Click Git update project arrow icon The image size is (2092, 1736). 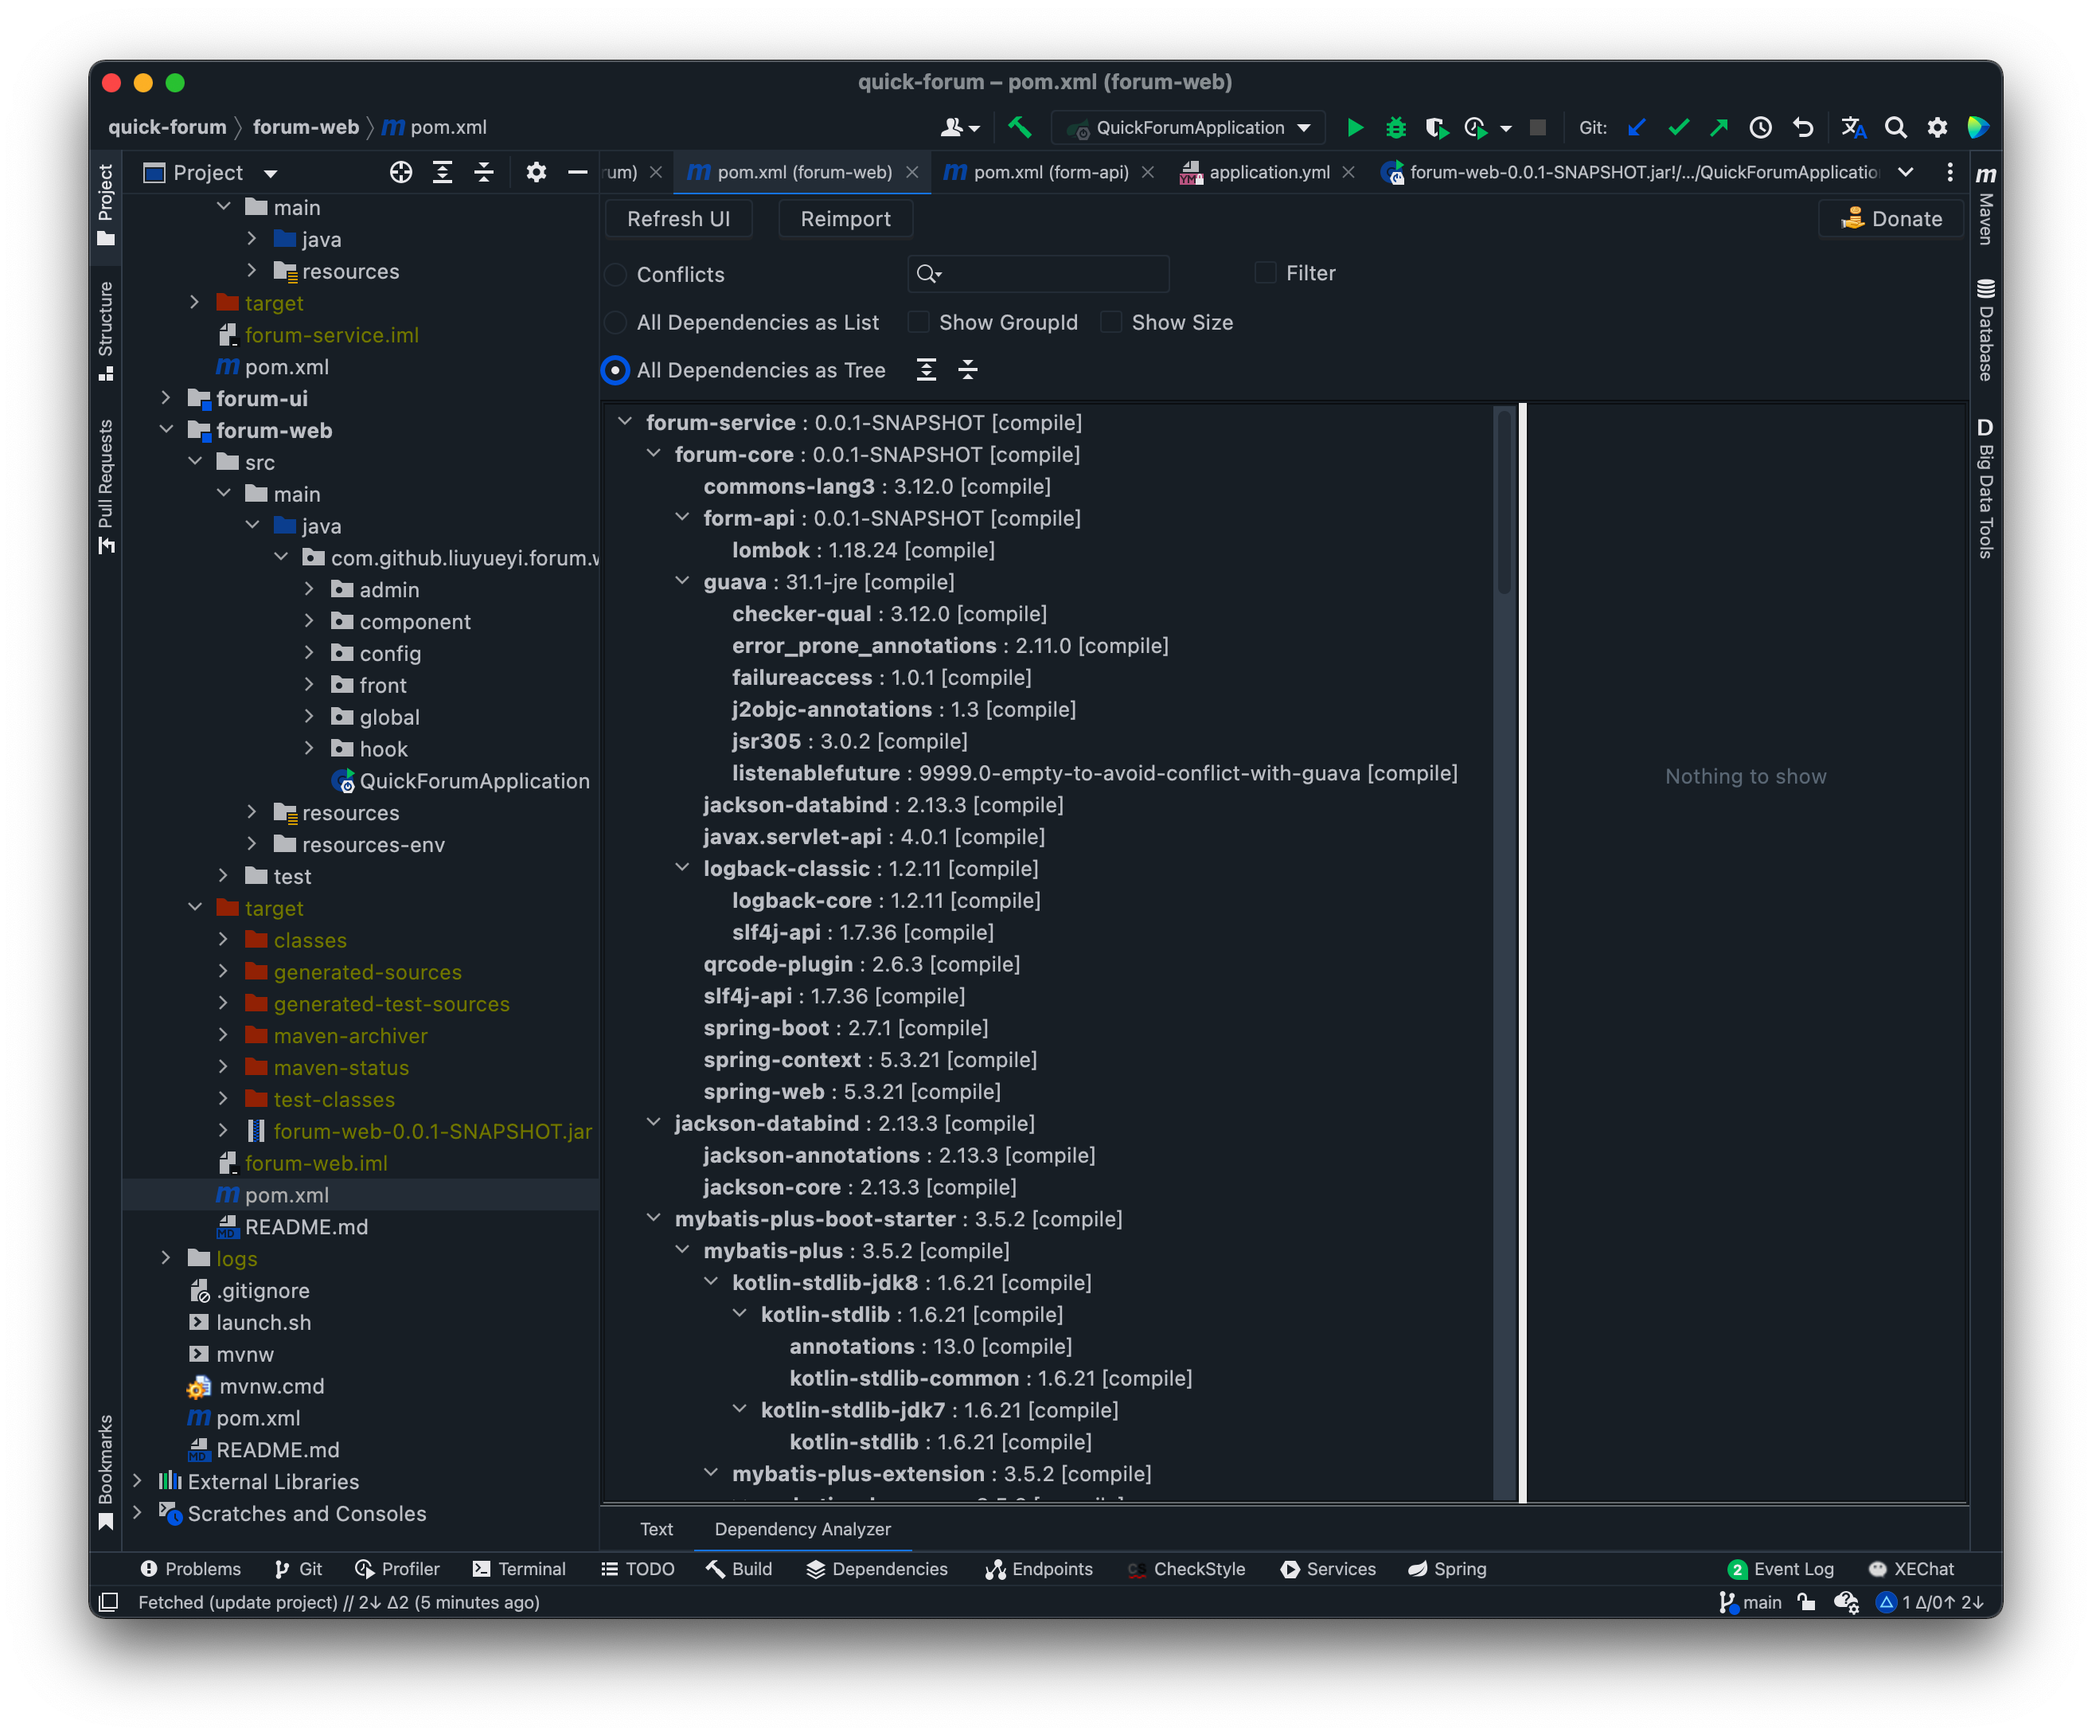pos(1636,127)
